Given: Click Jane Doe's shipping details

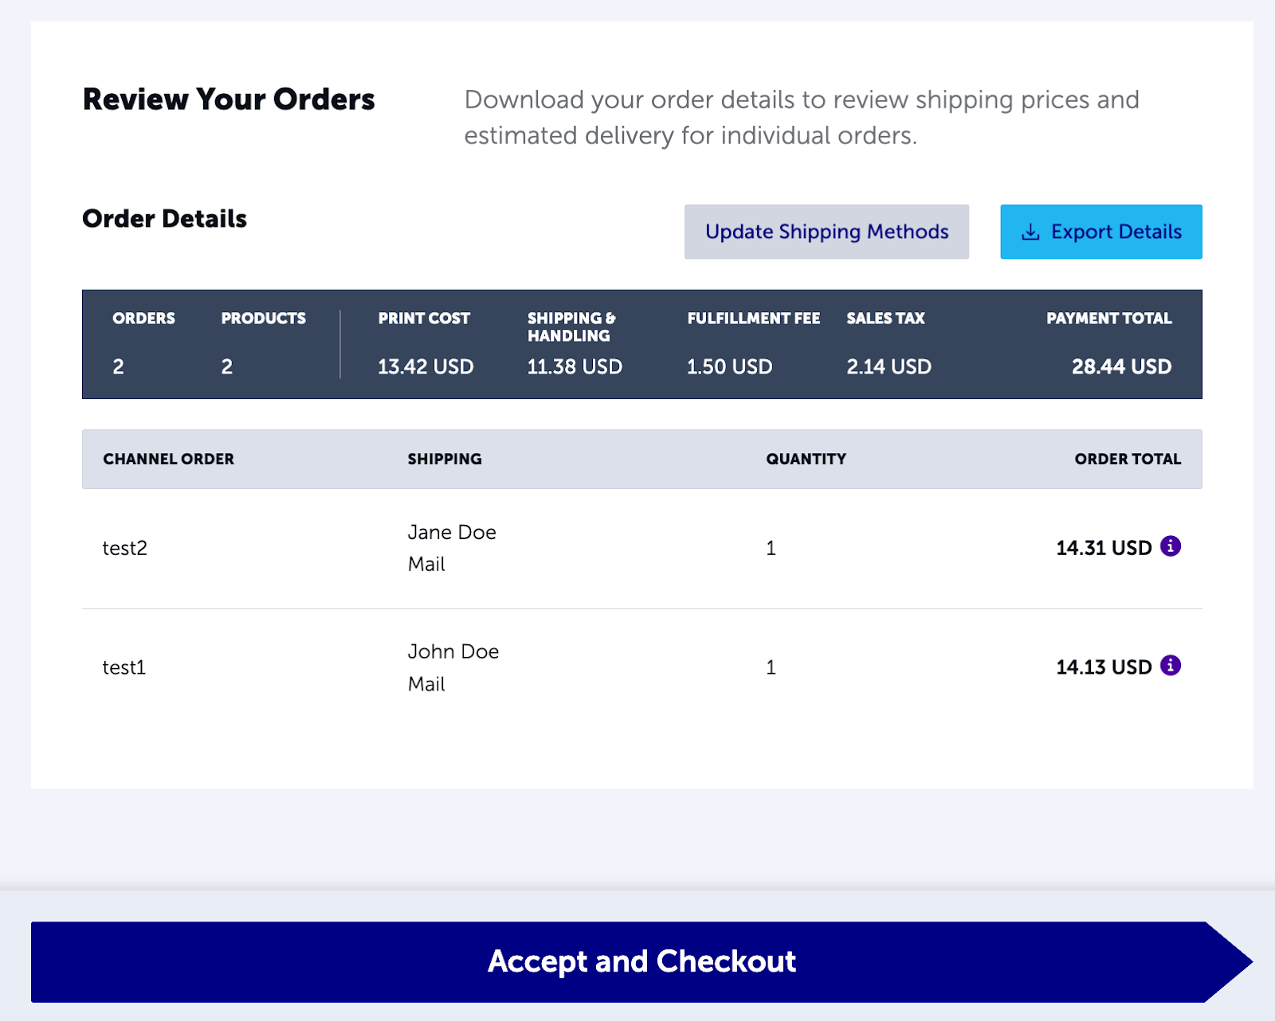Looking at the screenshot, I should tap(452, 547).
